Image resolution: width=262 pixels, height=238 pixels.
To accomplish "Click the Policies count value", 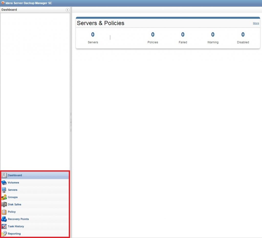I will point(152,34).
